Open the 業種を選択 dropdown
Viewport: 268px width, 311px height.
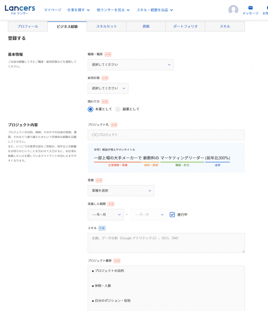tap(121, 190)
